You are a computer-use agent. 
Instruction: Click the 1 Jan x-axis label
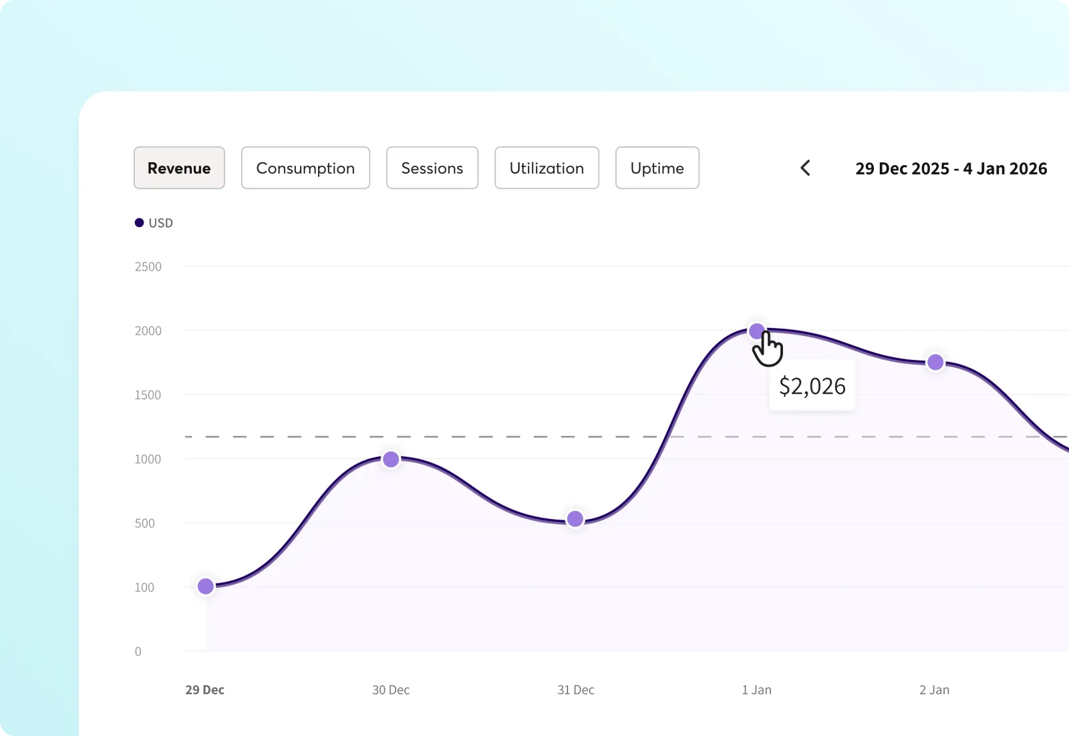click(x=756, y=690)
